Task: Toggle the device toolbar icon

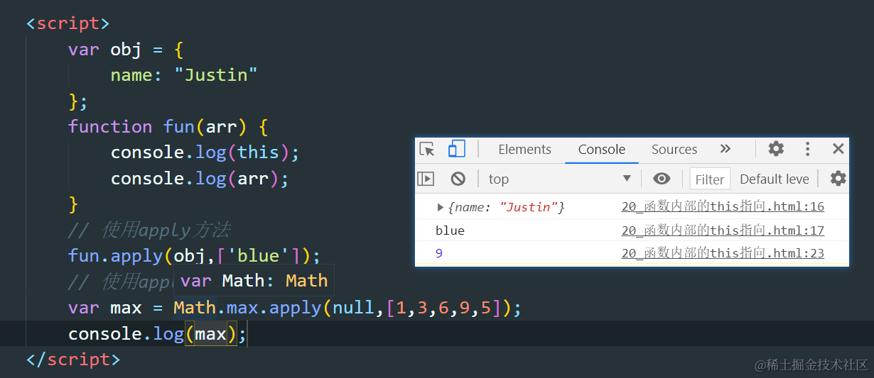Action: [456, 149]
